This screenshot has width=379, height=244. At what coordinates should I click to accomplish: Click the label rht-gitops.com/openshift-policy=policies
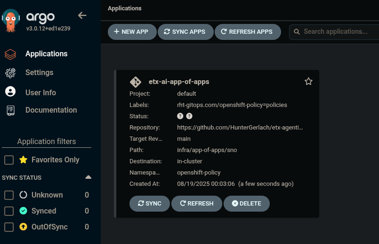[x=232, y=105]
